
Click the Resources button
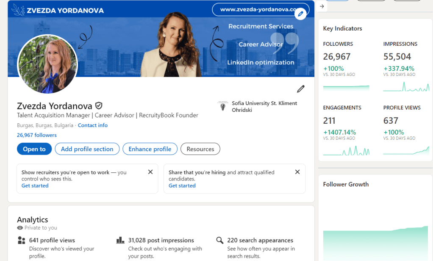[x=200, y=149]
